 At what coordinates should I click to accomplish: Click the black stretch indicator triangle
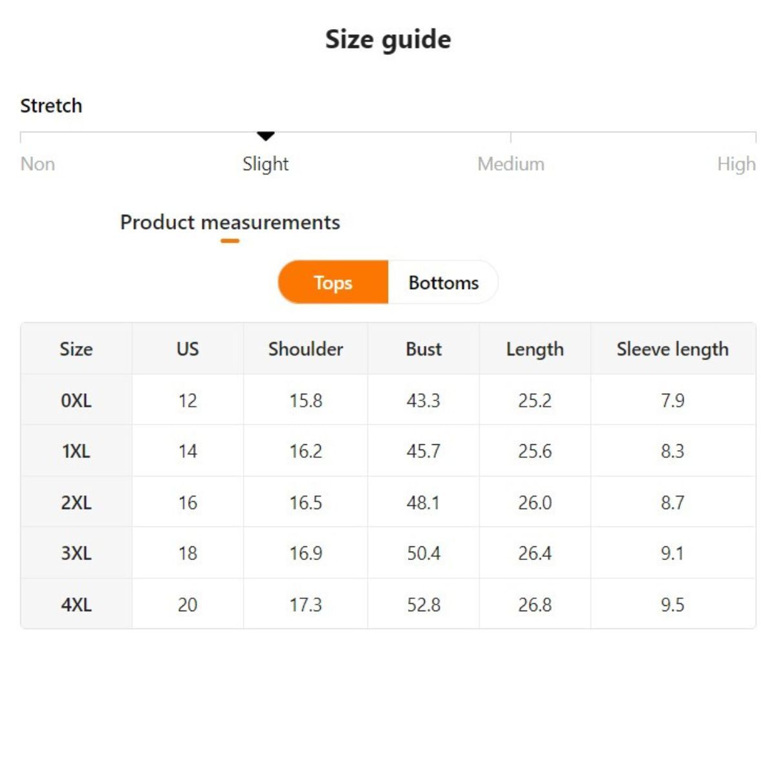(266, 136)
